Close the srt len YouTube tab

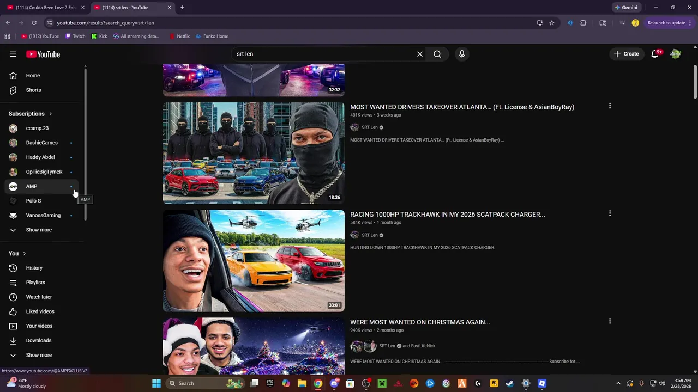pyautogui.click(x=169, y=8)
